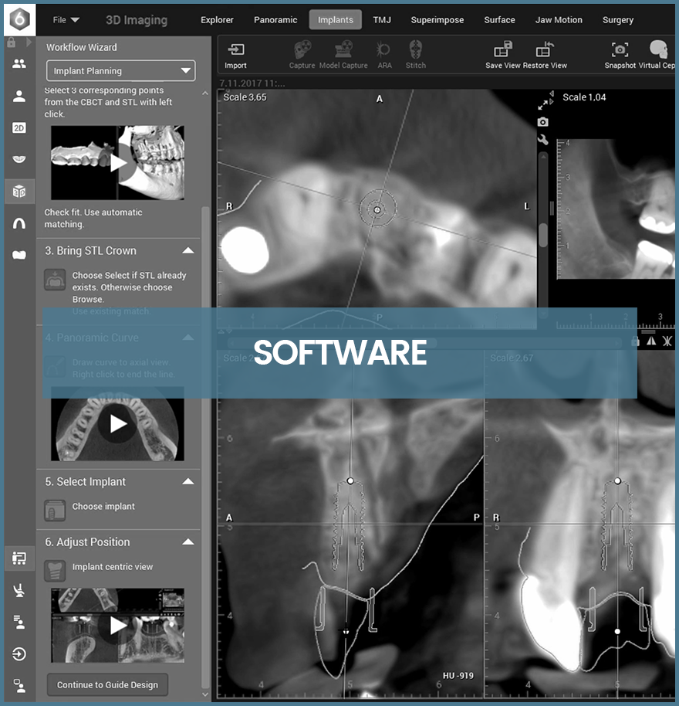Click the 'Scale 3,65' label in axial view

(x=245, y=97)
